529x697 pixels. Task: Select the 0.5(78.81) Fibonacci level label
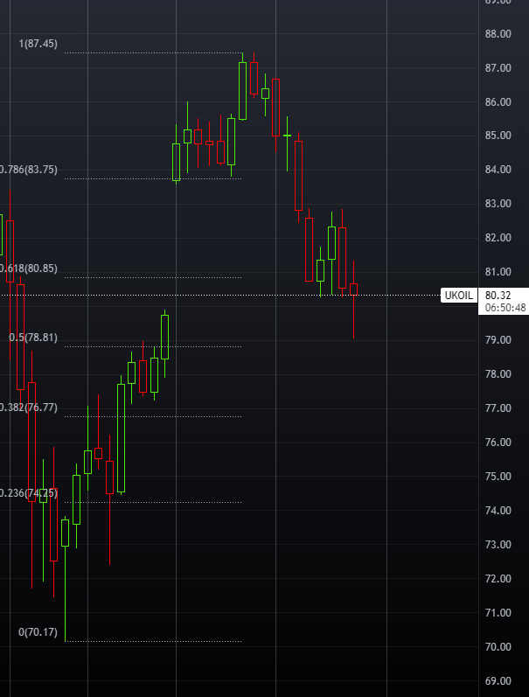[33, 338]
